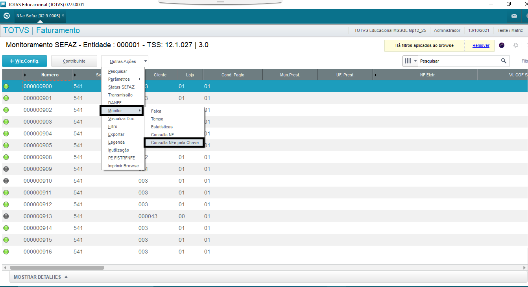Click the horizontal scrollbar right arrow
The width and height of the screenshot is (528, 287).
coord(524,268)
